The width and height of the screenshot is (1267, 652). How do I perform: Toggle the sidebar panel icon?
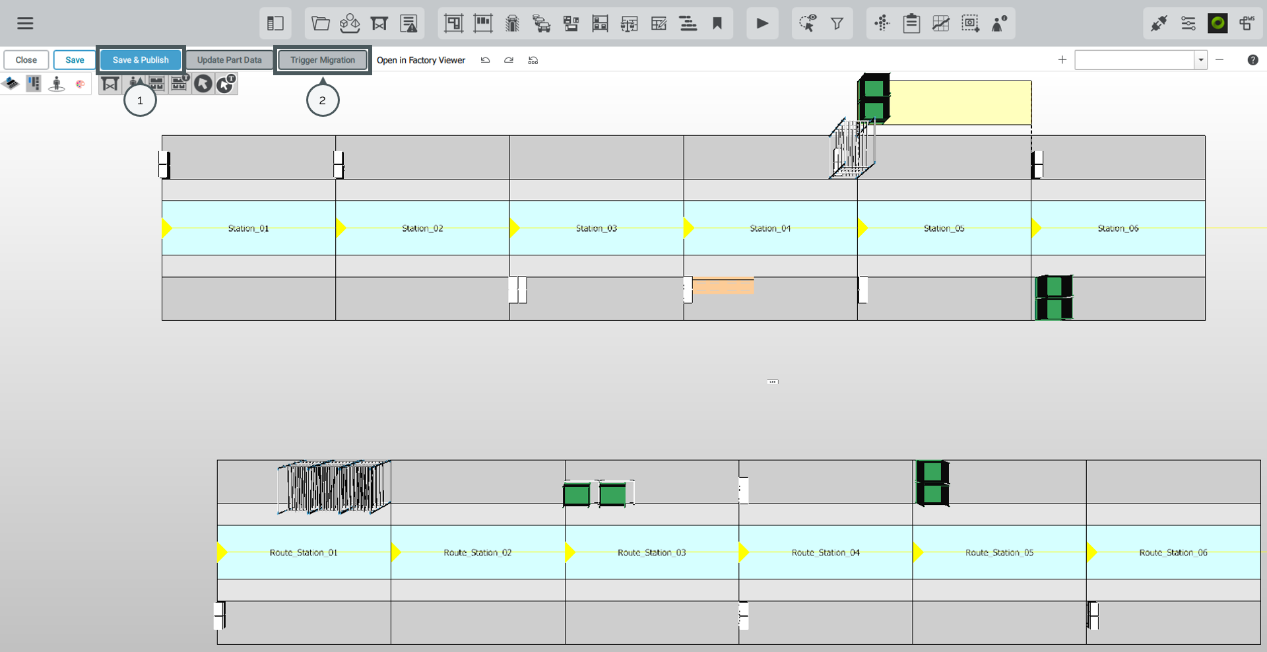[x=275, y=24]
